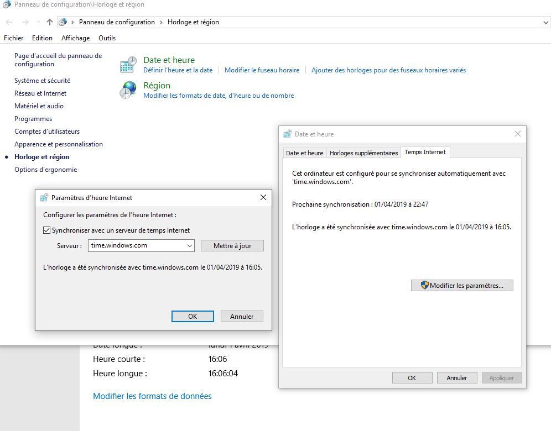Open Options d'ergonomie category

click(46, 170)
